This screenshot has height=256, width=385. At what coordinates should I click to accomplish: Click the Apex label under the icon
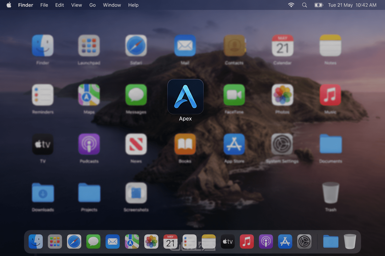[185, 118]
